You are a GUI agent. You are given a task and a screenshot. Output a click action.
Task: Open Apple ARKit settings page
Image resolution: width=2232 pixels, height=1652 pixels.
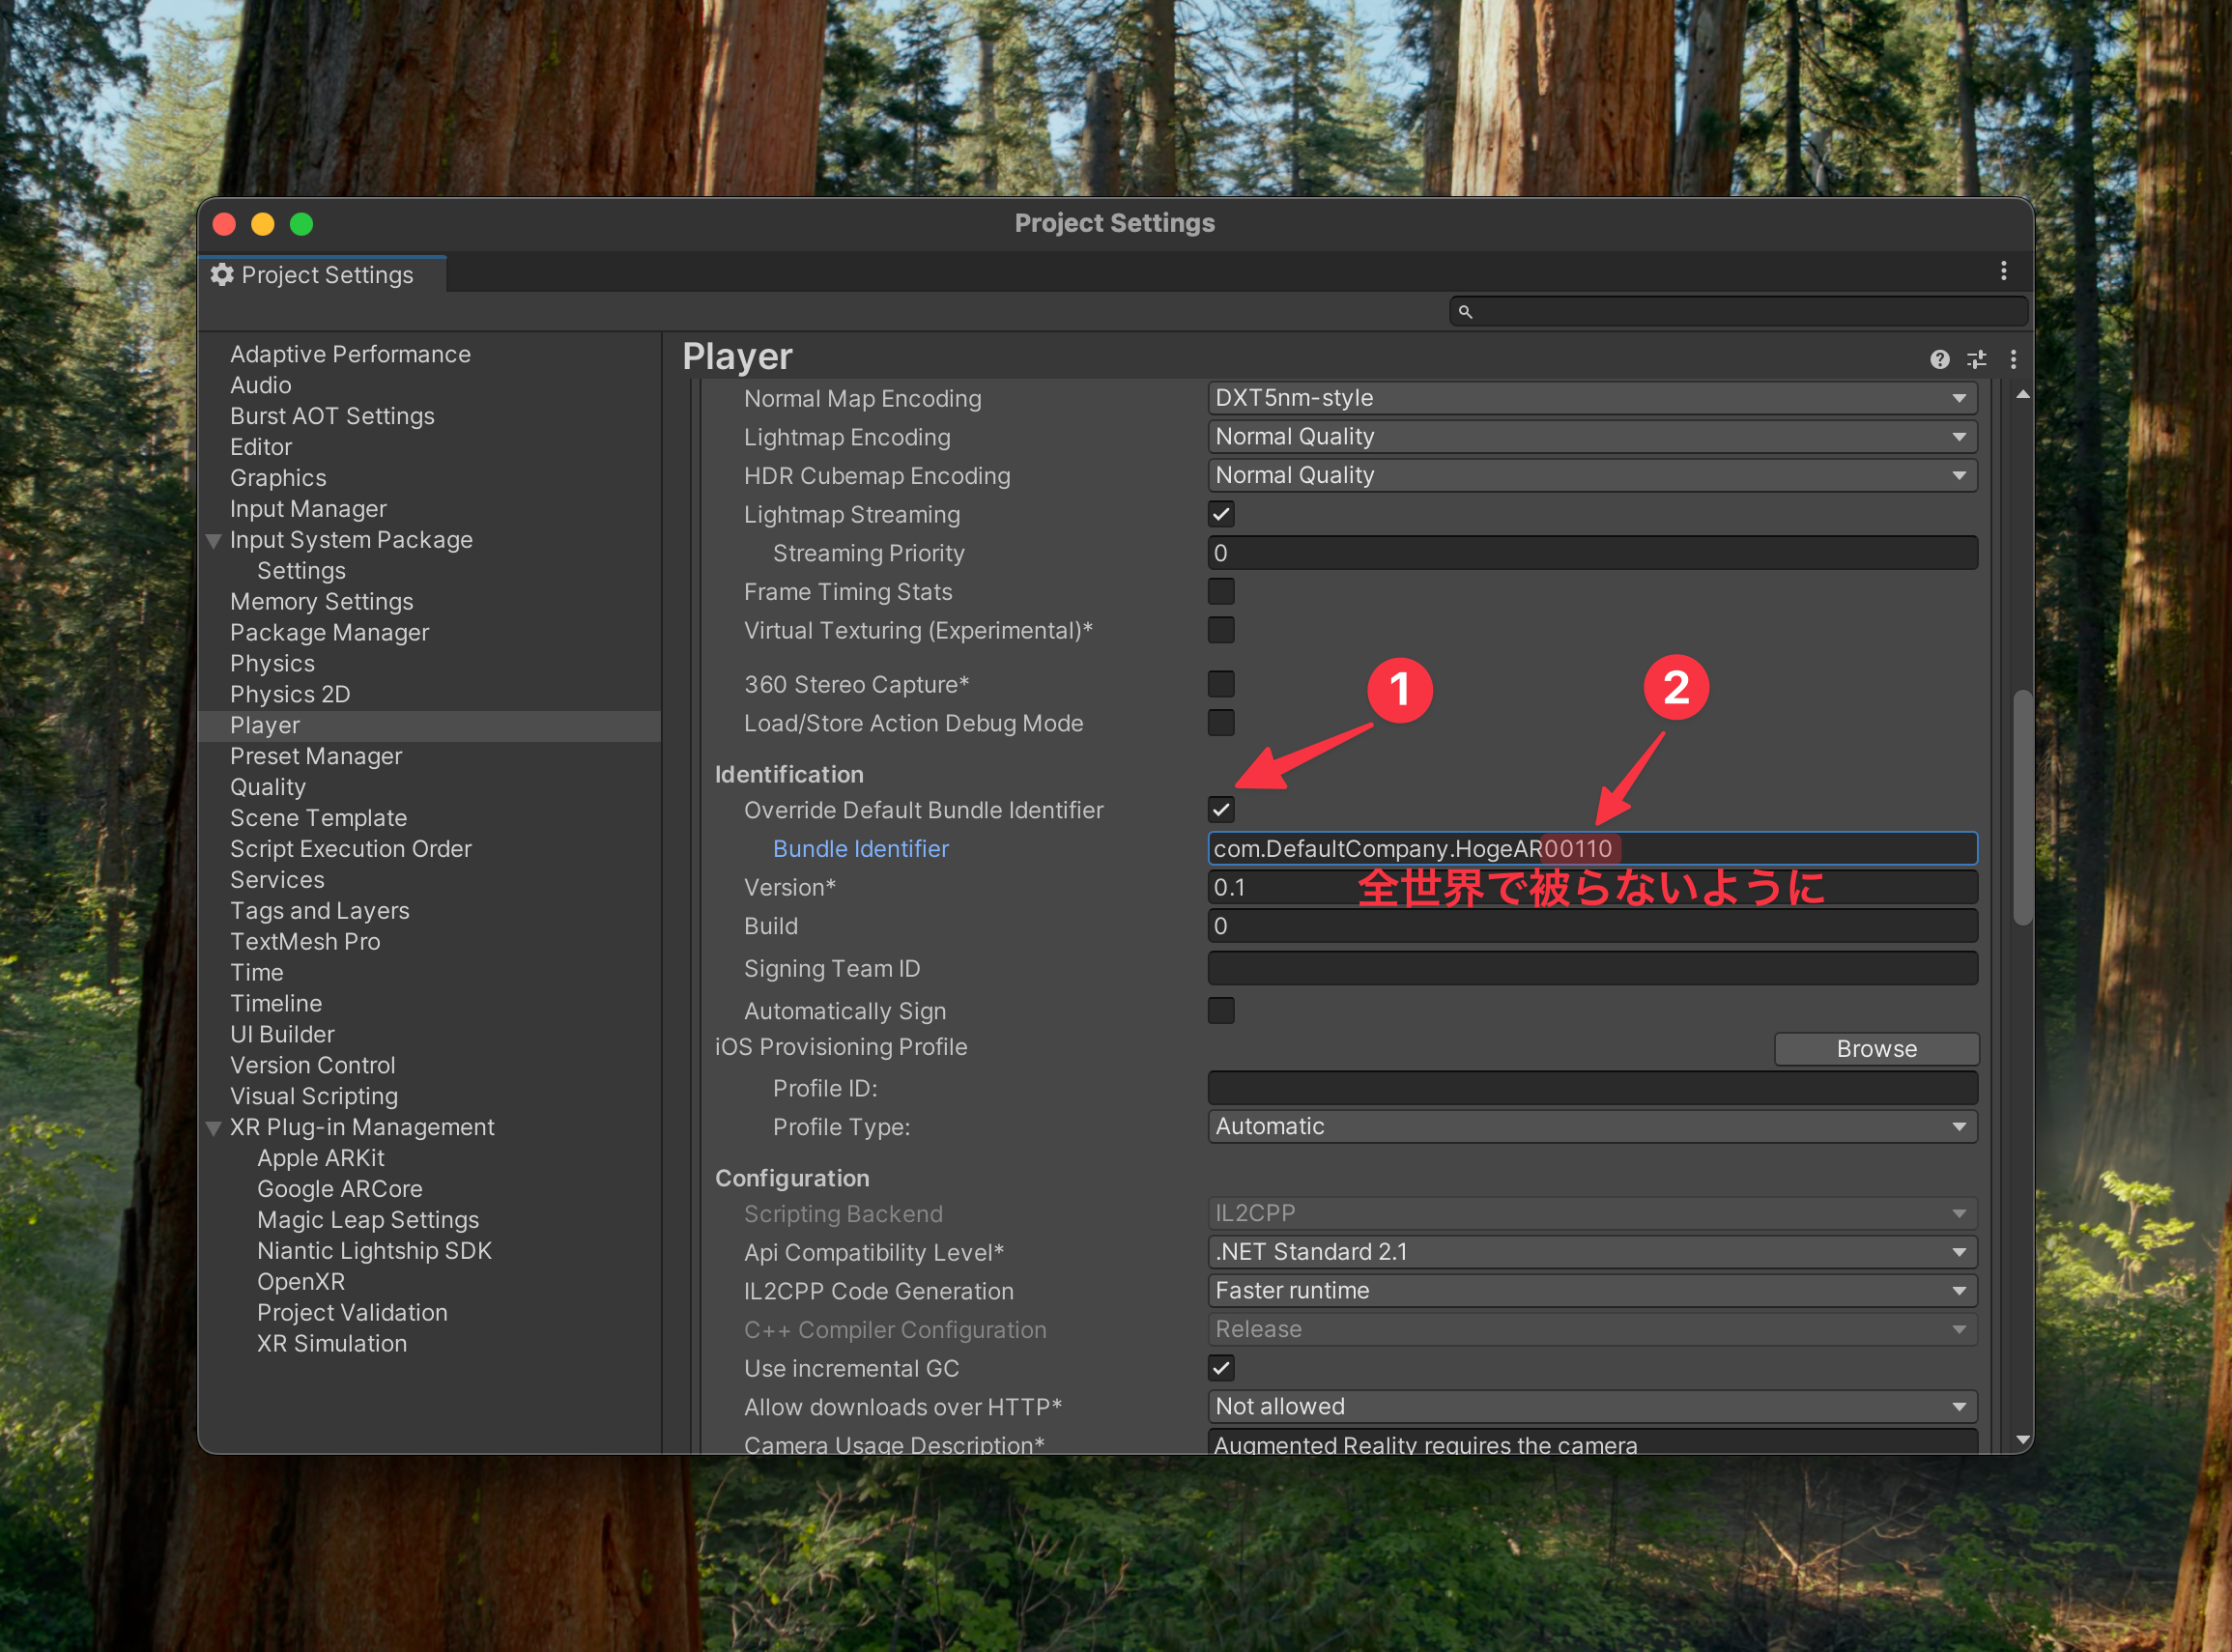(x=320, y=1158)
